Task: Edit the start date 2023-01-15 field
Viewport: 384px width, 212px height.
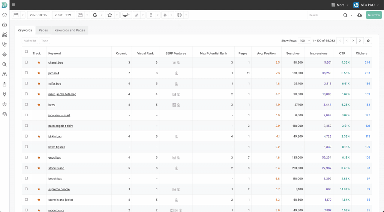Action: coord(39,15)
